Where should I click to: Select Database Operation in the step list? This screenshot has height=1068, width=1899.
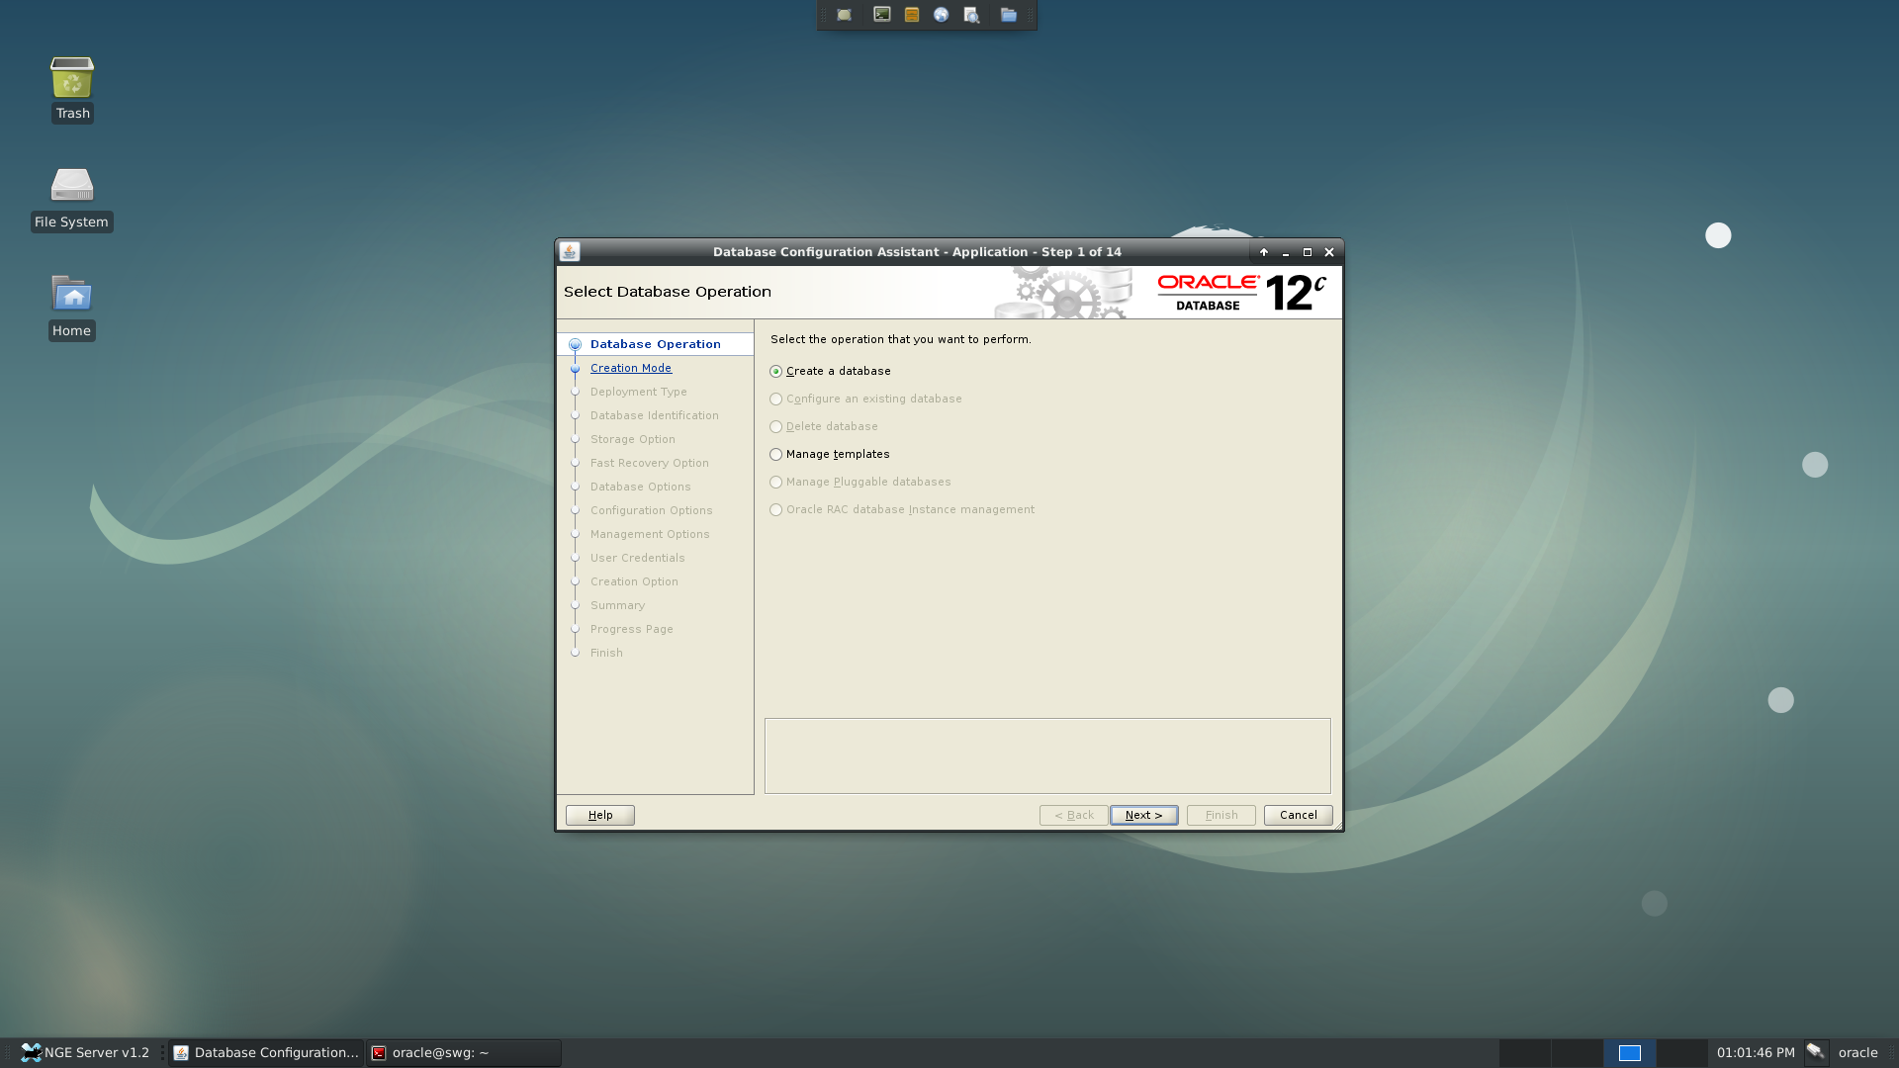pyautogui.click(x=655, y=344)
